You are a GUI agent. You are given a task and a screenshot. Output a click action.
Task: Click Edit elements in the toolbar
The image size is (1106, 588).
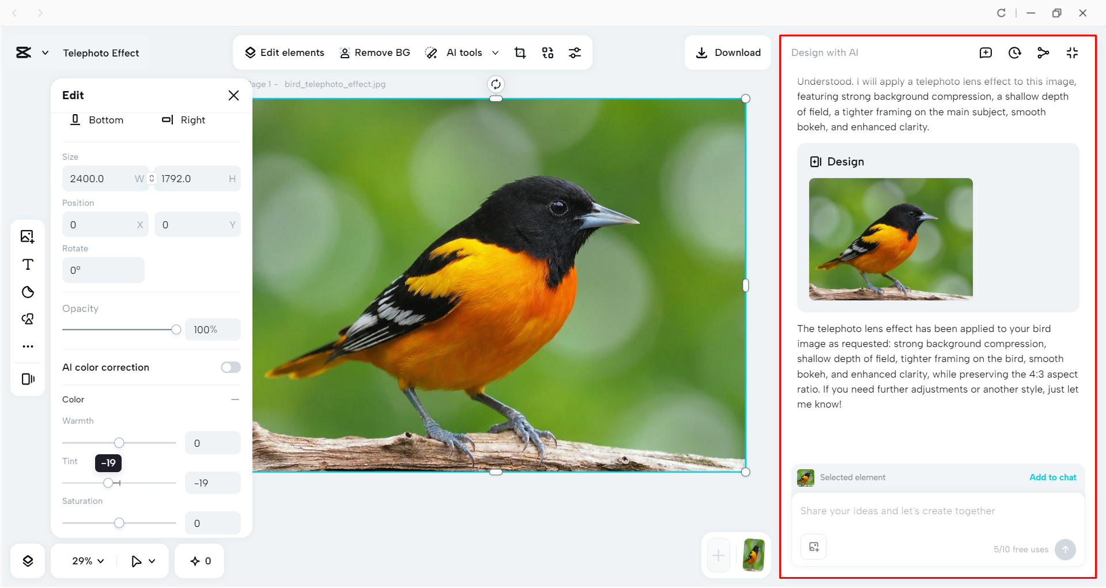[x=285, y=52]
